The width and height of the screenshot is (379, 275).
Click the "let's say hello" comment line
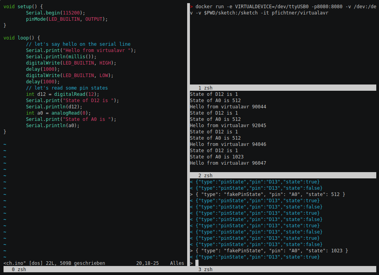[x=78, y=44]
